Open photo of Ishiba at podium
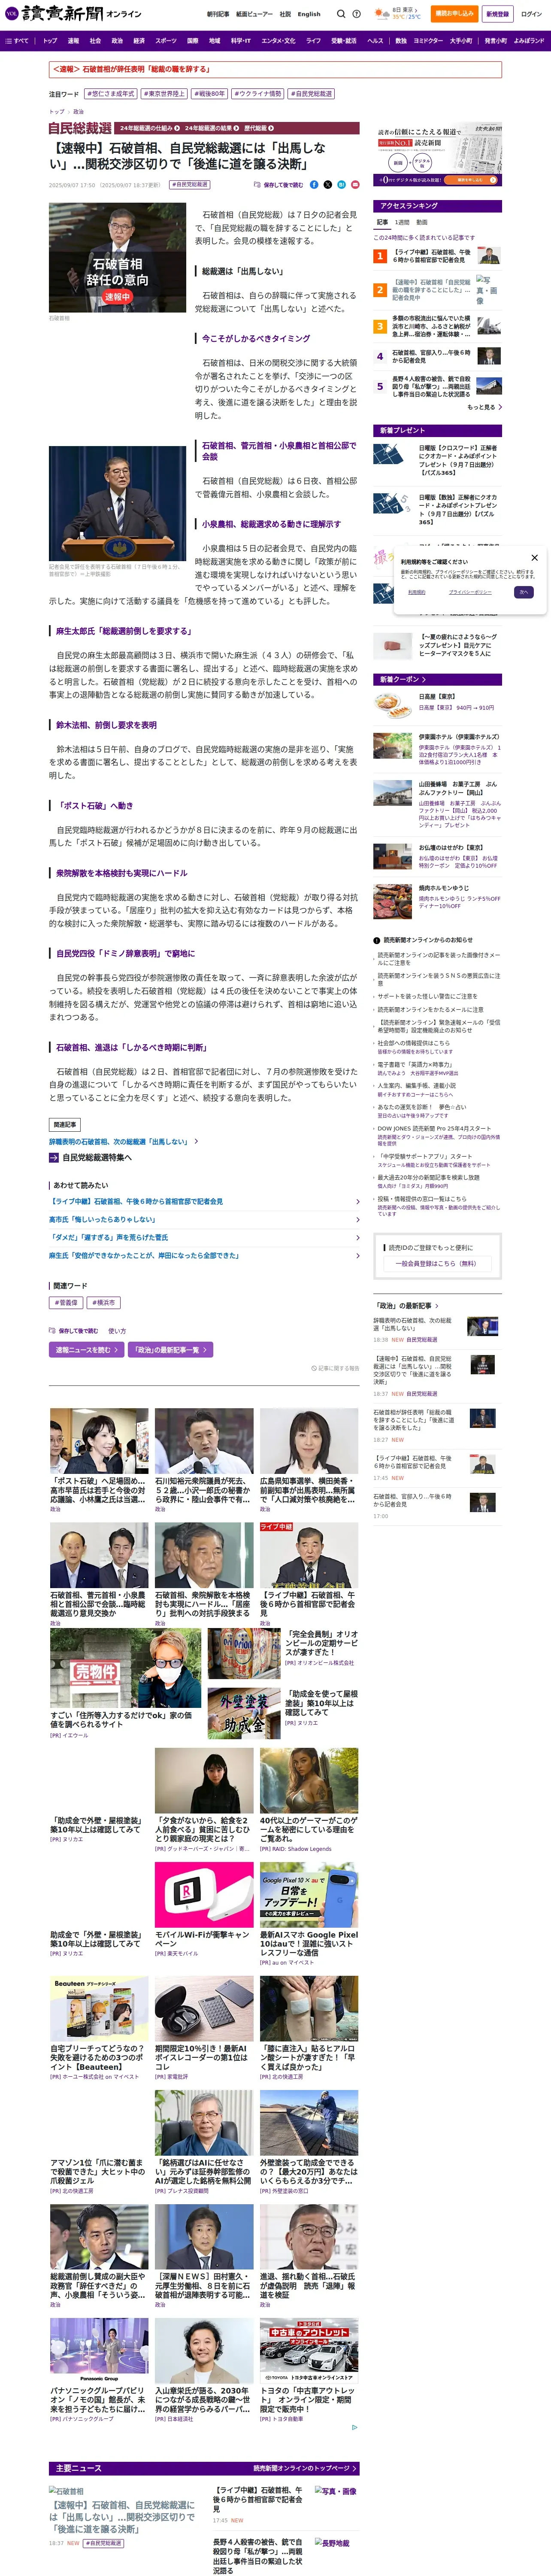Screen dimensions: 551x2576 click(x=118, y=503)
